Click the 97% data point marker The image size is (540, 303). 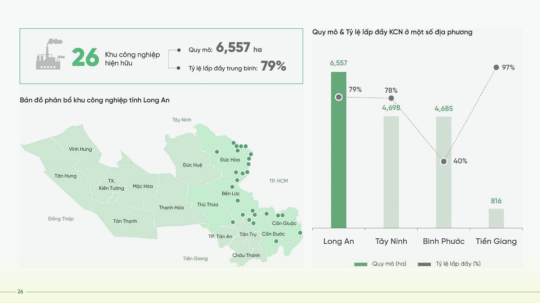pyautogui.click(x=496, y=67)
